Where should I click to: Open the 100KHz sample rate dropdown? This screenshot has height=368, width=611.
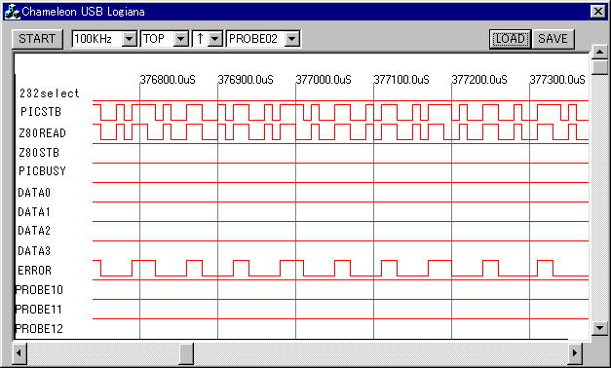(x=129, y=39)
